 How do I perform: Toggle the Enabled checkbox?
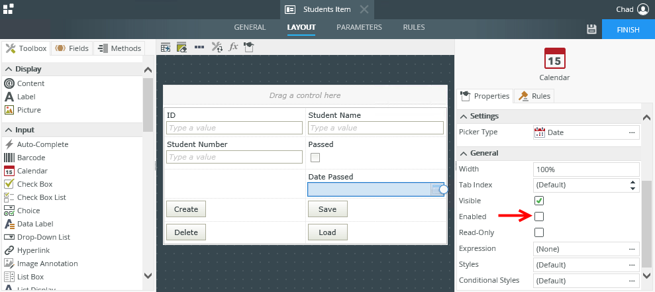pos(539,217)
